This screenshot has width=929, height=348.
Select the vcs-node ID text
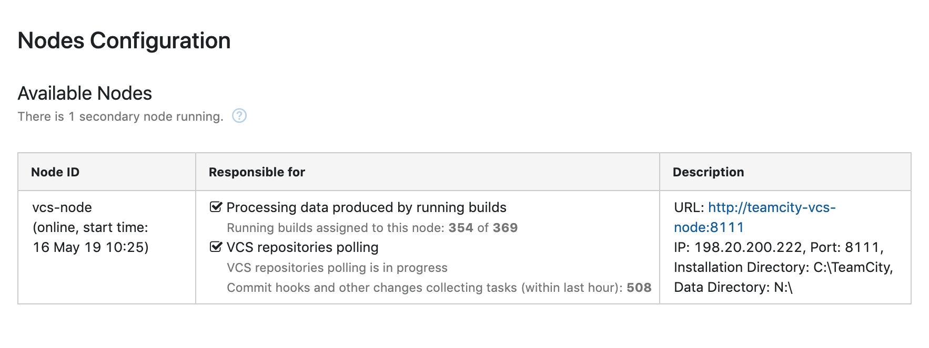pyautogui.click(x=62, y=207)
